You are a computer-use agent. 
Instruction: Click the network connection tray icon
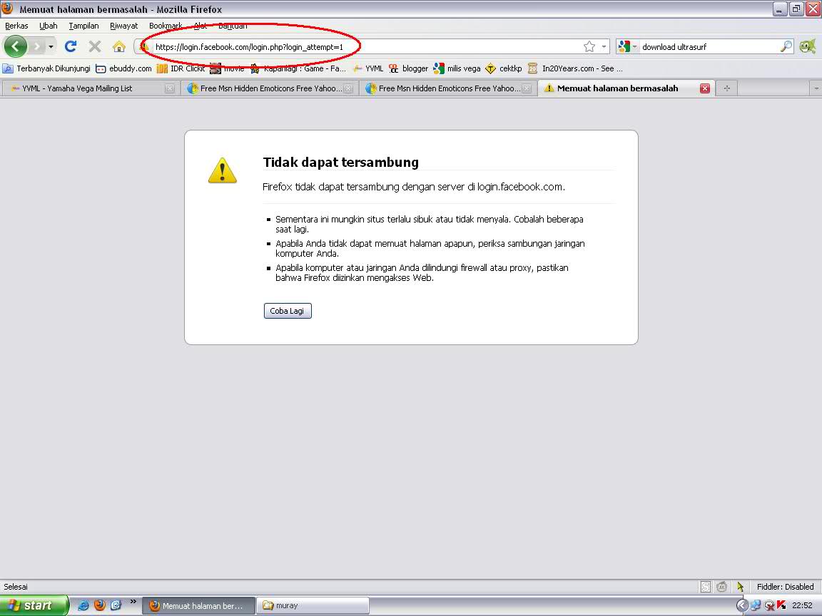[x=756, y=605]
